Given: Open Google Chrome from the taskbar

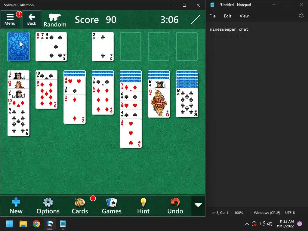Looking at the screenshot, I should tap(36, 224).
